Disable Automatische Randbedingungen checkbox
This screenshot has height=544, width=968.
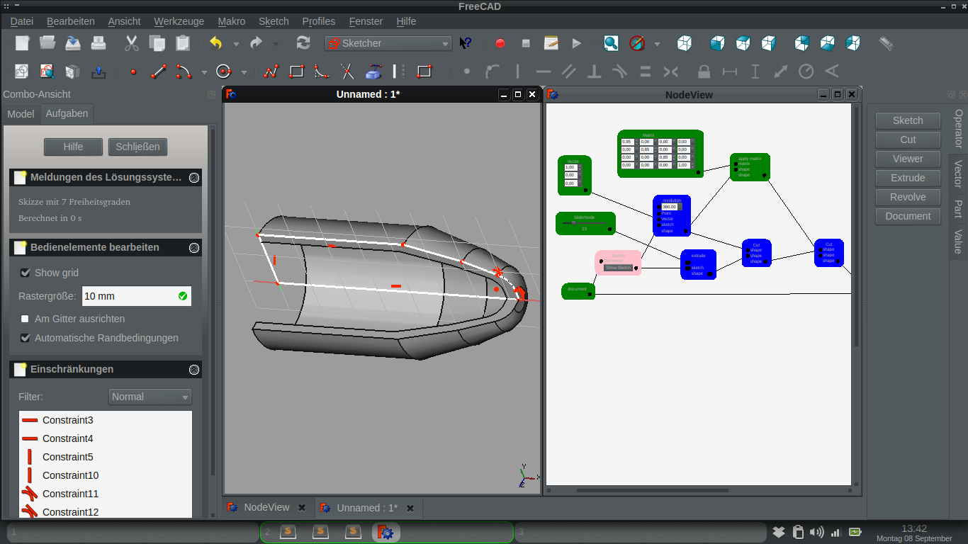point(26,338)
